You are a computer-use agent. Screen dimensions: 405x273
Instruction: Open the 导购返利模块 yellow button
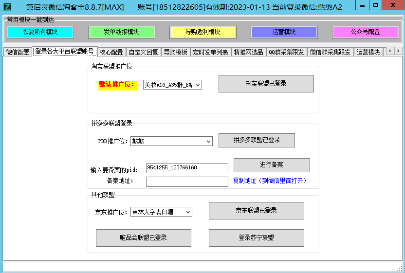pos(203,32)
